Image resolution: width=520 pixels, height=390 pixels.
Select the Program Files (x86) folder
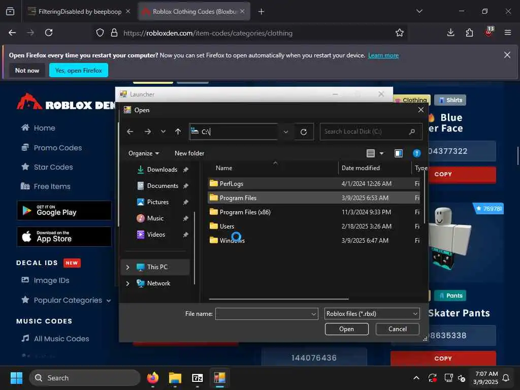pyautogui.click(x=245, y=212)
